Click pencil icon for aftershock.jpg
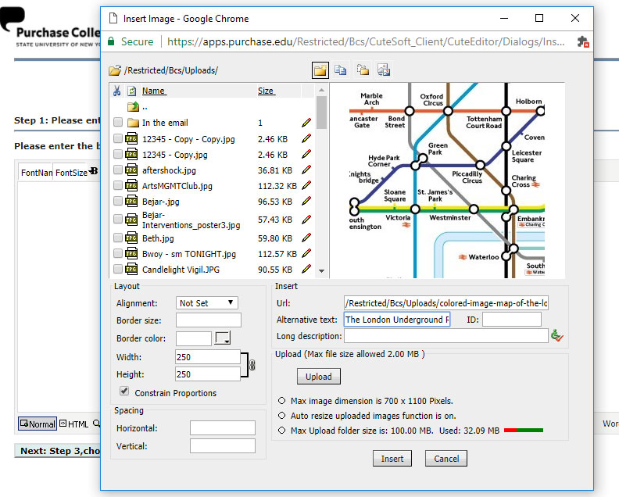 306,170
